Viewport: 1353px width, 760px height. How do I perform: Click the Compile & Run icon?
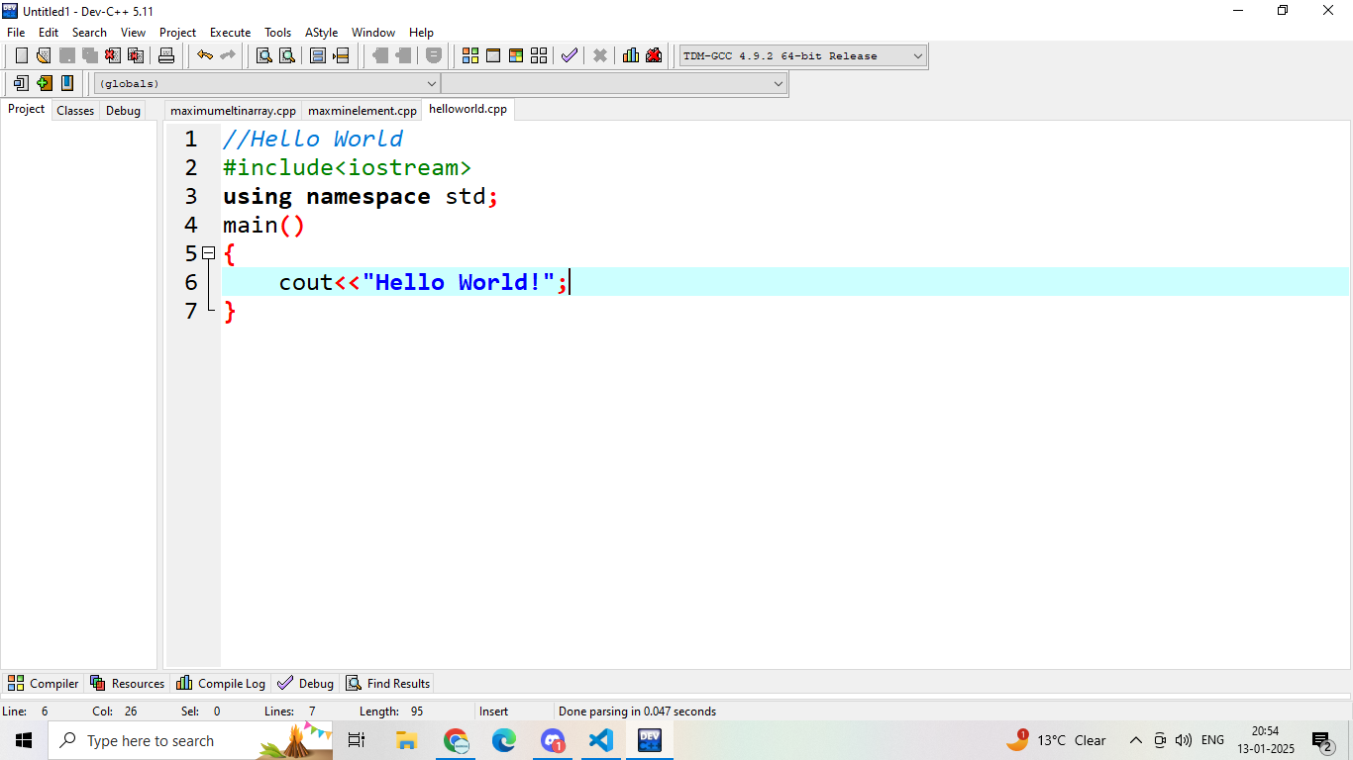(516, 55)
